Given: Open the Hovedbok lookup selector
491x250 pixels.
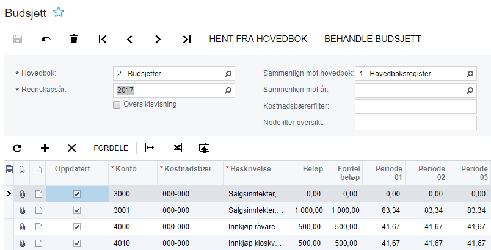Looking at the screenshot, I should click(228, 74).
